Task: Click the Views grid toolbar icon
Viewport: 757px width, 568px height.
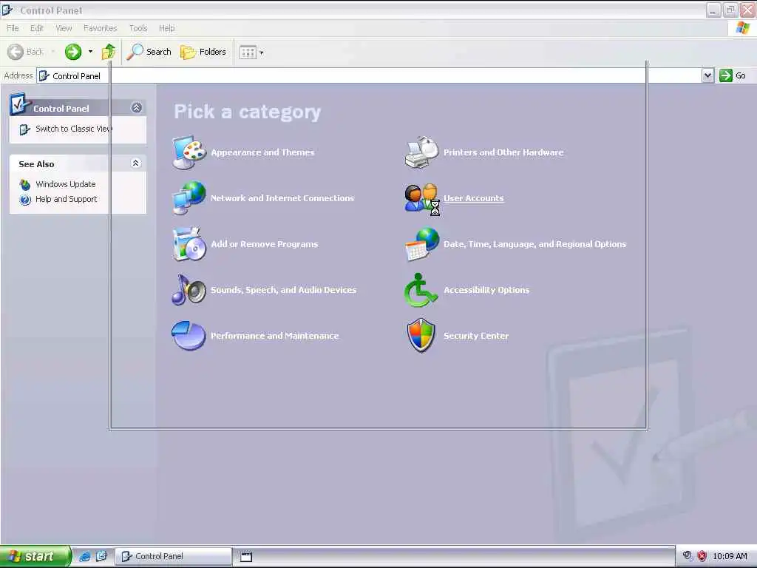Action: pos(248,53)
